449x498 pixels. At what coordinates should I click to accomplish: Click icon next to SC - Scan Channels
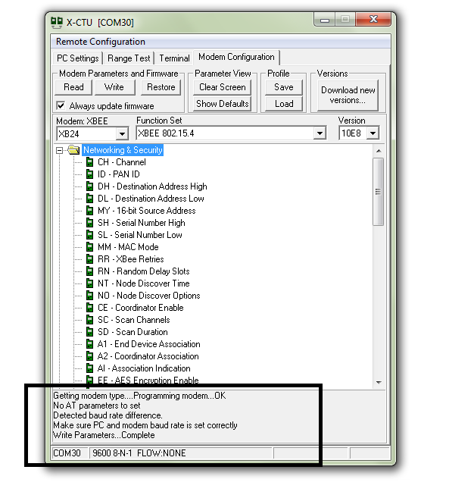coord(90,320)
